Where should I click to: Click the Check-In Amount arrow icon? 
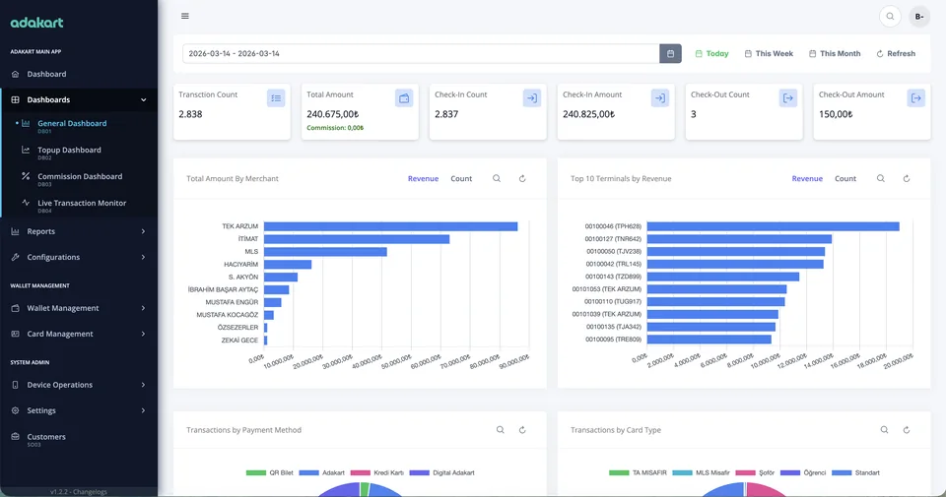pyautogui.click(x=660, y=98)
